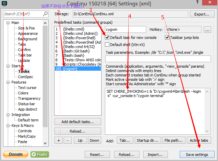The image size is (218, 161).
Task: Click the Startup dir... button
Action: [x=148, y=140]
